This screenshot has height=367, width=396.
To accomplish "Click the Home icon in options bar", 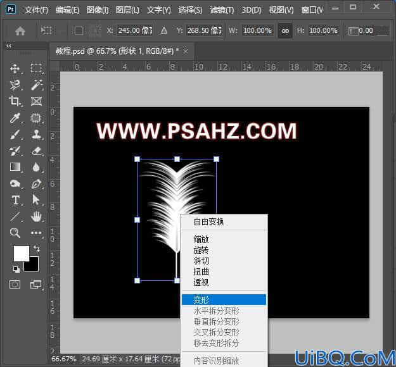I will coord(20,31).
